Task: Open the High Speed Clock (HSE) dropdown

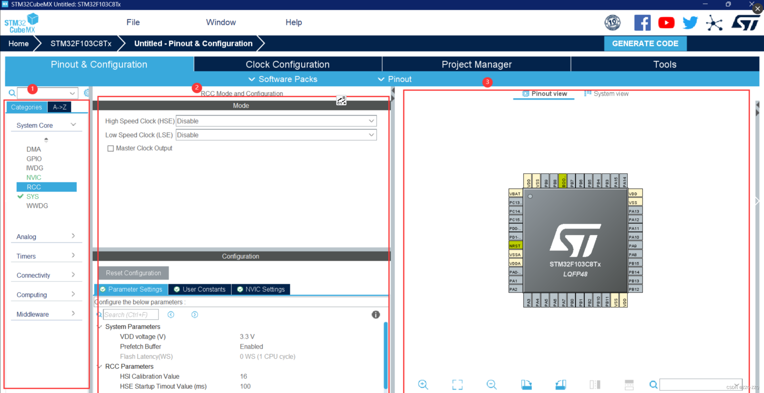Action: point(371,121)
